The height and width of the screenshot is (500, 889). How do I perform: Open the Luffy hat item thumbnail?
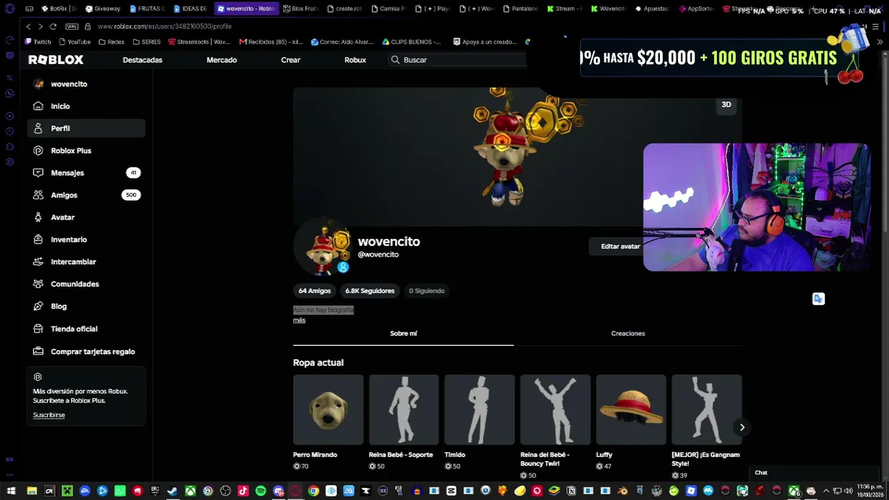coord(631,410)
